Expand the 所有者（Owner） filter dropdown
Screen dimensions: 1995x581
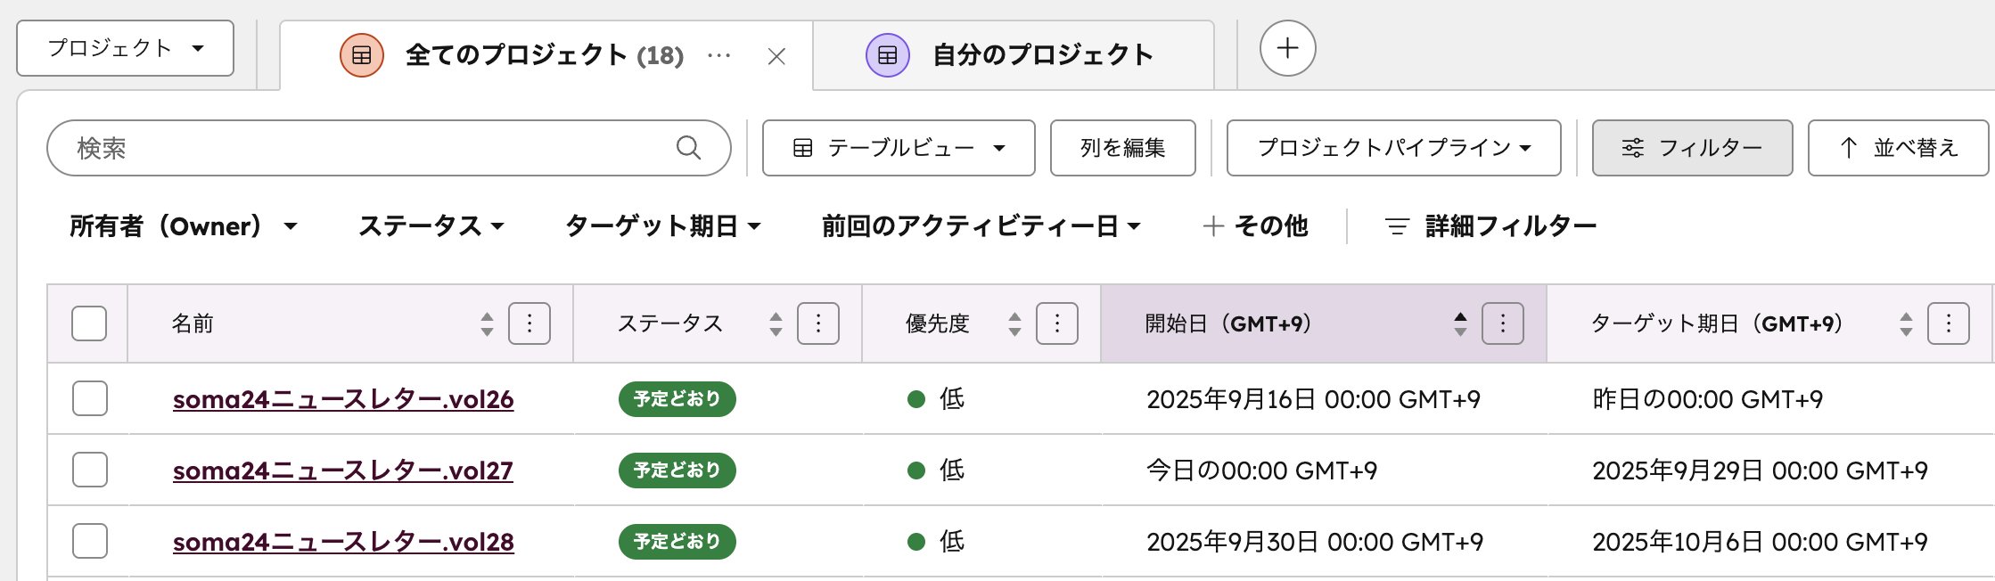pyautogui.click(x=184, y=226)
